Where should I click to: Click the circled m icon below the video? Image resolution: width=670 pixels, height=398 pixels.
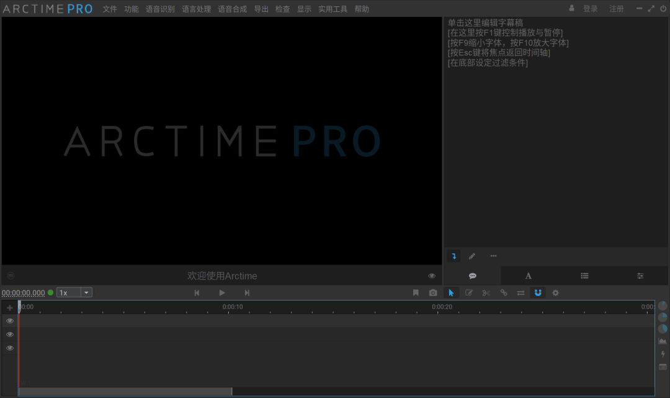[x=11, y=276]
